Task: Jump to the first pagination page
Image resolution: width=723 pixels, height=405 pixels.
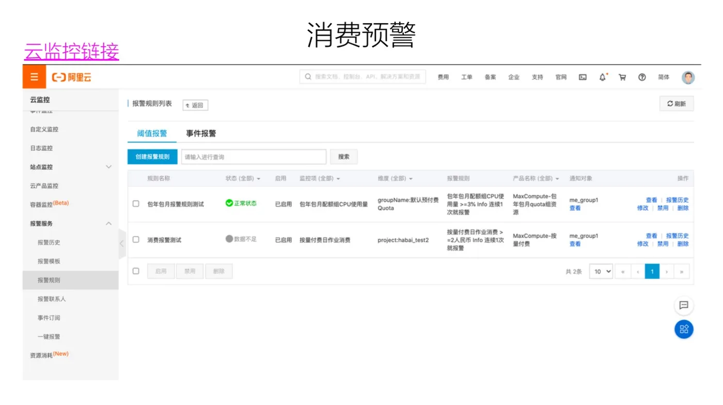Action: point(623,271)
